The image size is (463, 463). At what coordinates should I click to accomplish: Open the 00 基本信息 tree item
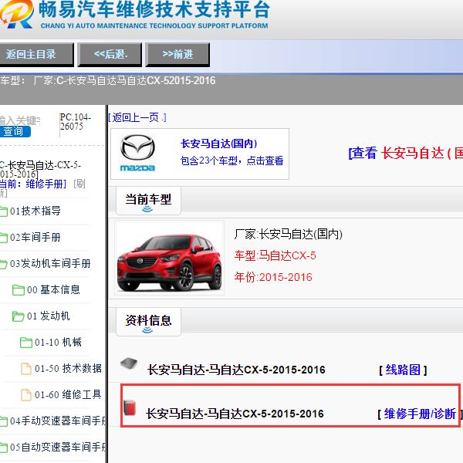tap(53, 289)
